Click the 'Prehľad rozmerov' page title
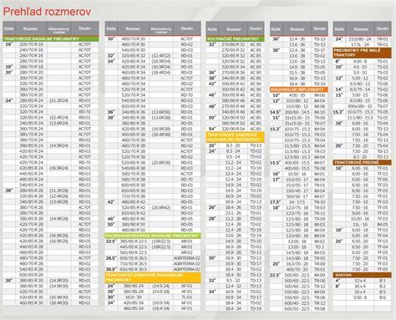 pyautogui.click(x=47, y=12)
